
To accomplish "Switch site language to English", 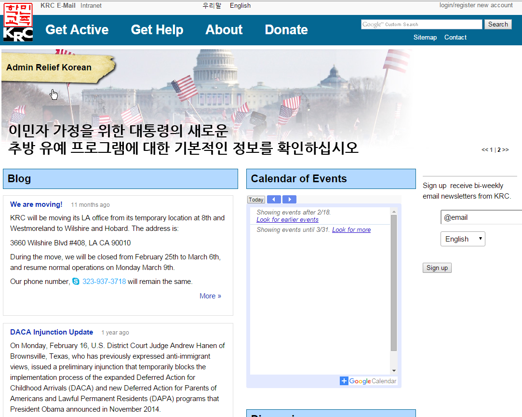I will tap(240, 6).
